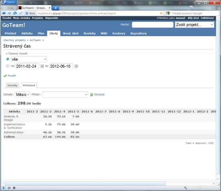Click the zoom magnifier in status bar
The width and height of the screenshot is (221, 191).
point(186,188)
